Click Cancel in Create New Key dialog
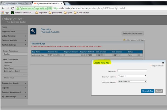Viewport: 167px width, 110px height. (x=159, y=91)
